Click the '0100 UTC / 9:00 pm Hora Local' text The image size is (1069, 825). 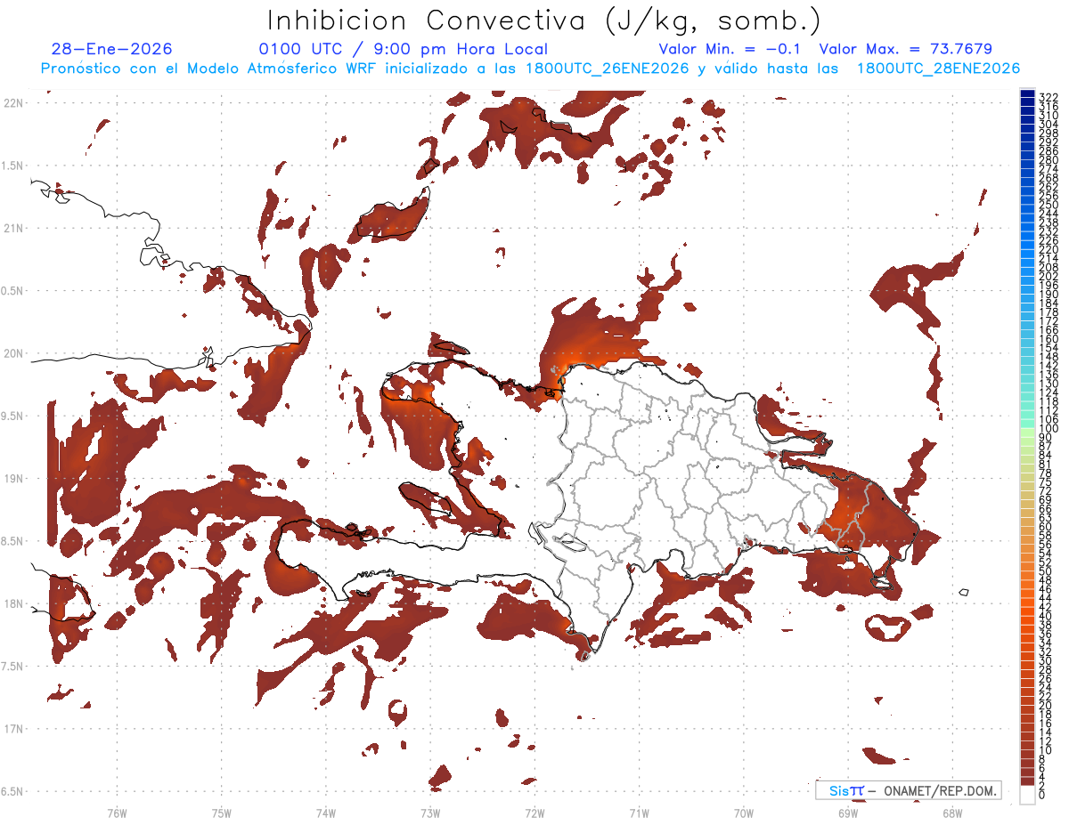point(403,49)
